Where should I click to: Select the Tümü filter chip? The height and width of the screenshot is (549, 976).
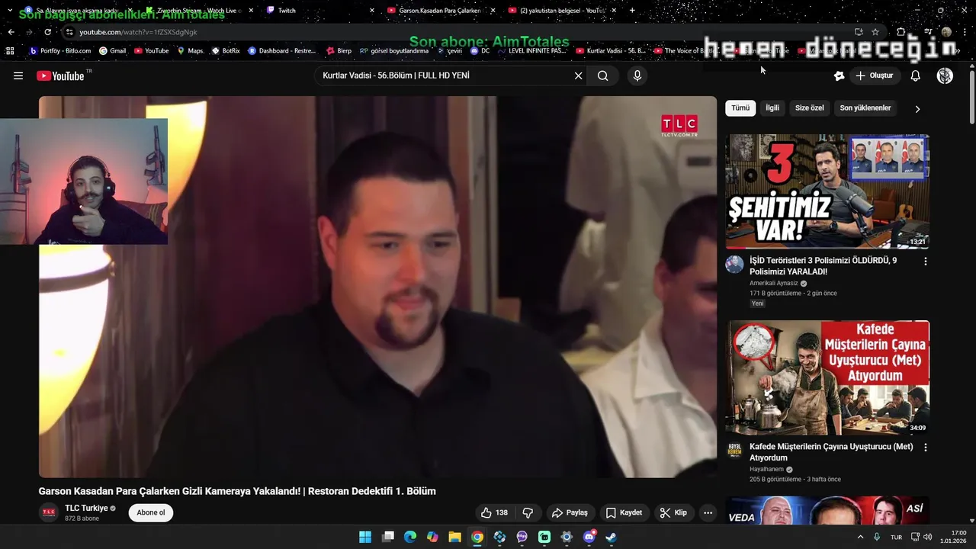740,108
